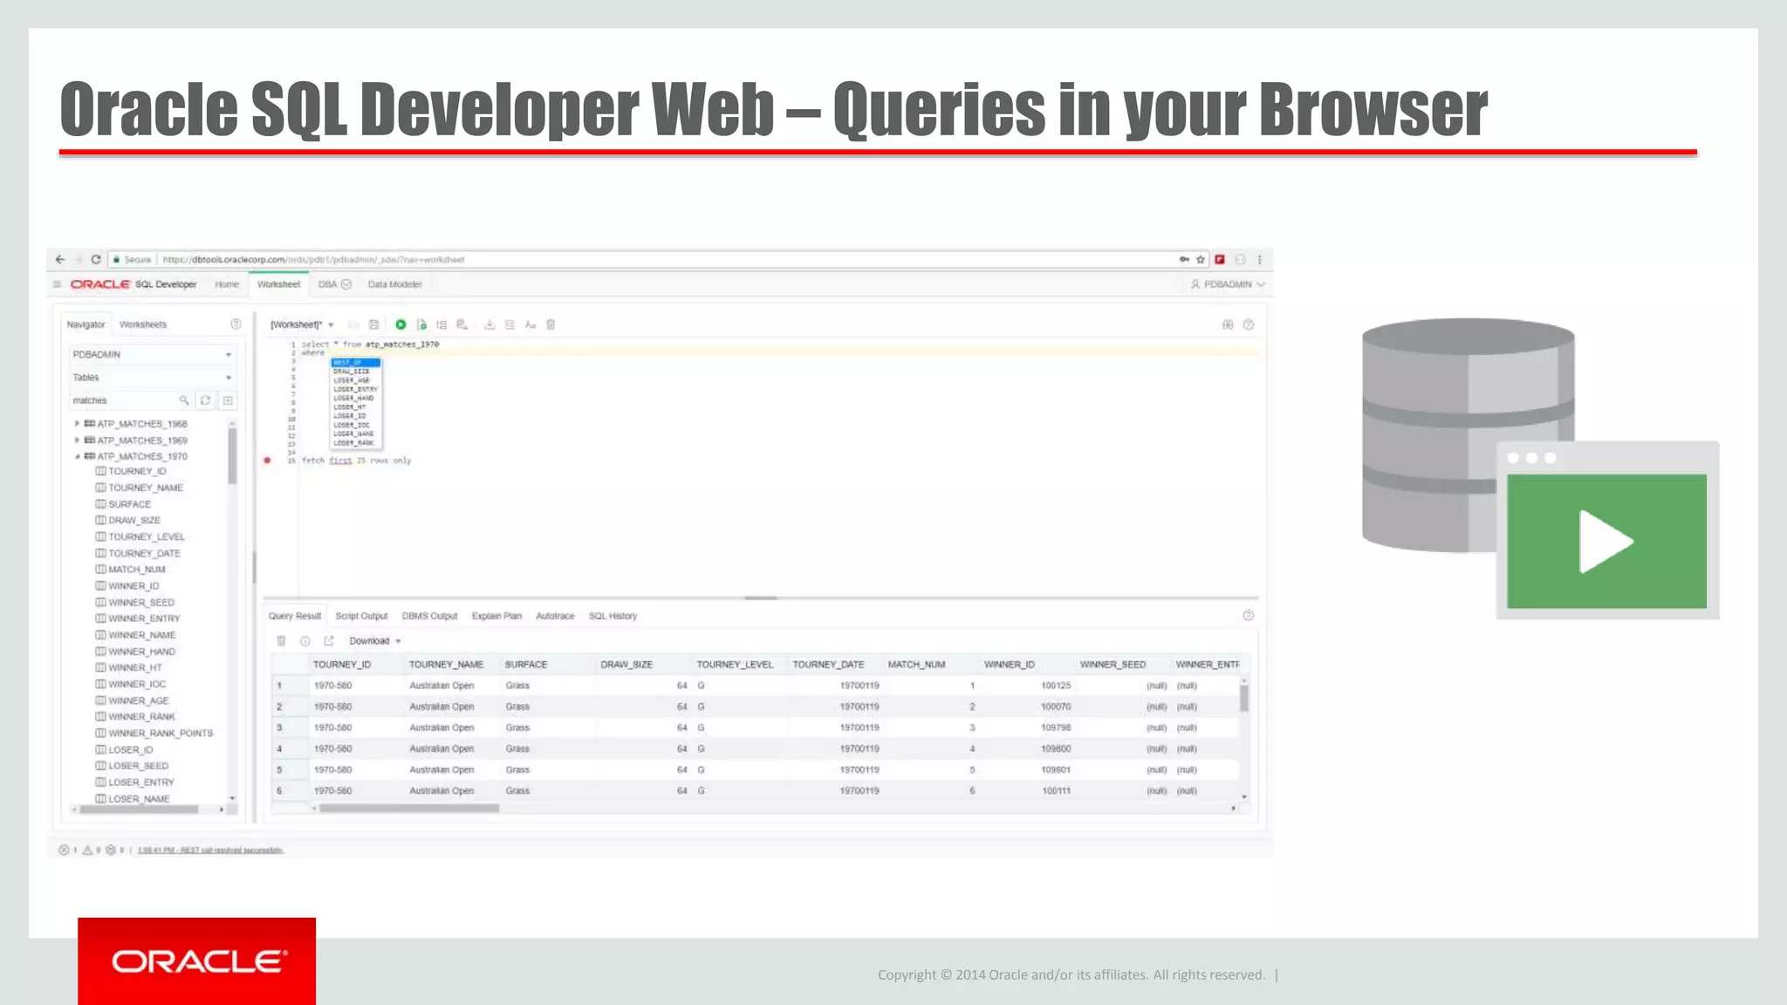The height and width of the screenshot is (1005, 1787).
Task: Click the browser address bar URL
Action: (x=314, y=259)
